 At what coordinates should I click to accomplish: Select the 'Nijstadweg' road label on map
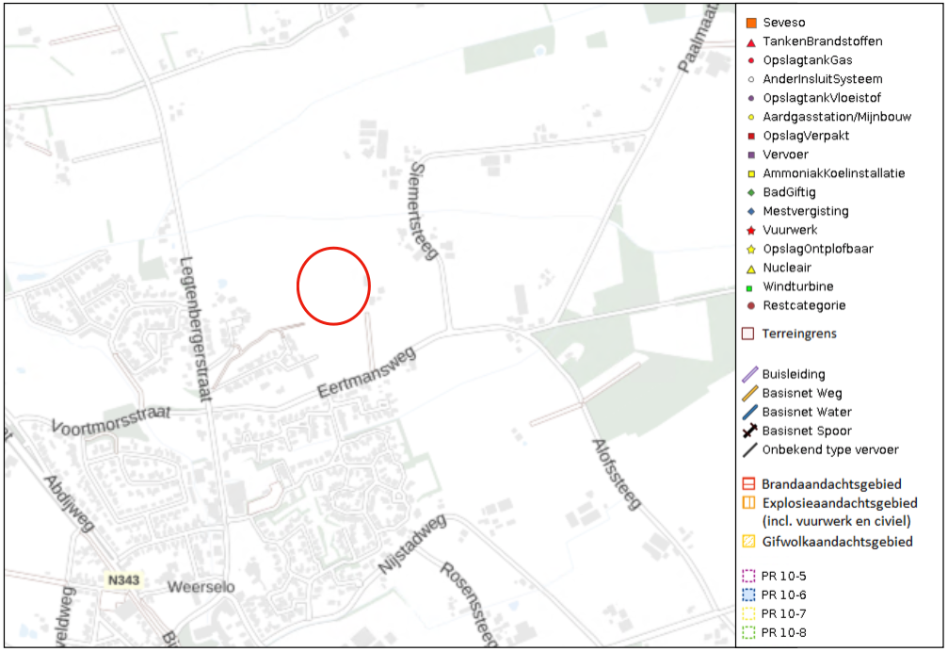(412, 544)
